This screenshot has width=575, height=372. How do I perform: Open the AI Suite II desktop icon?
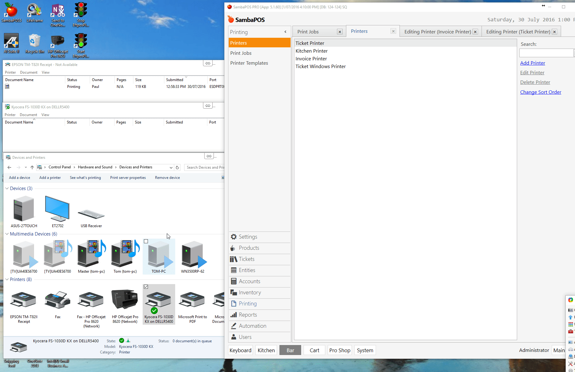pyautogui.click(x=11, y=43)
